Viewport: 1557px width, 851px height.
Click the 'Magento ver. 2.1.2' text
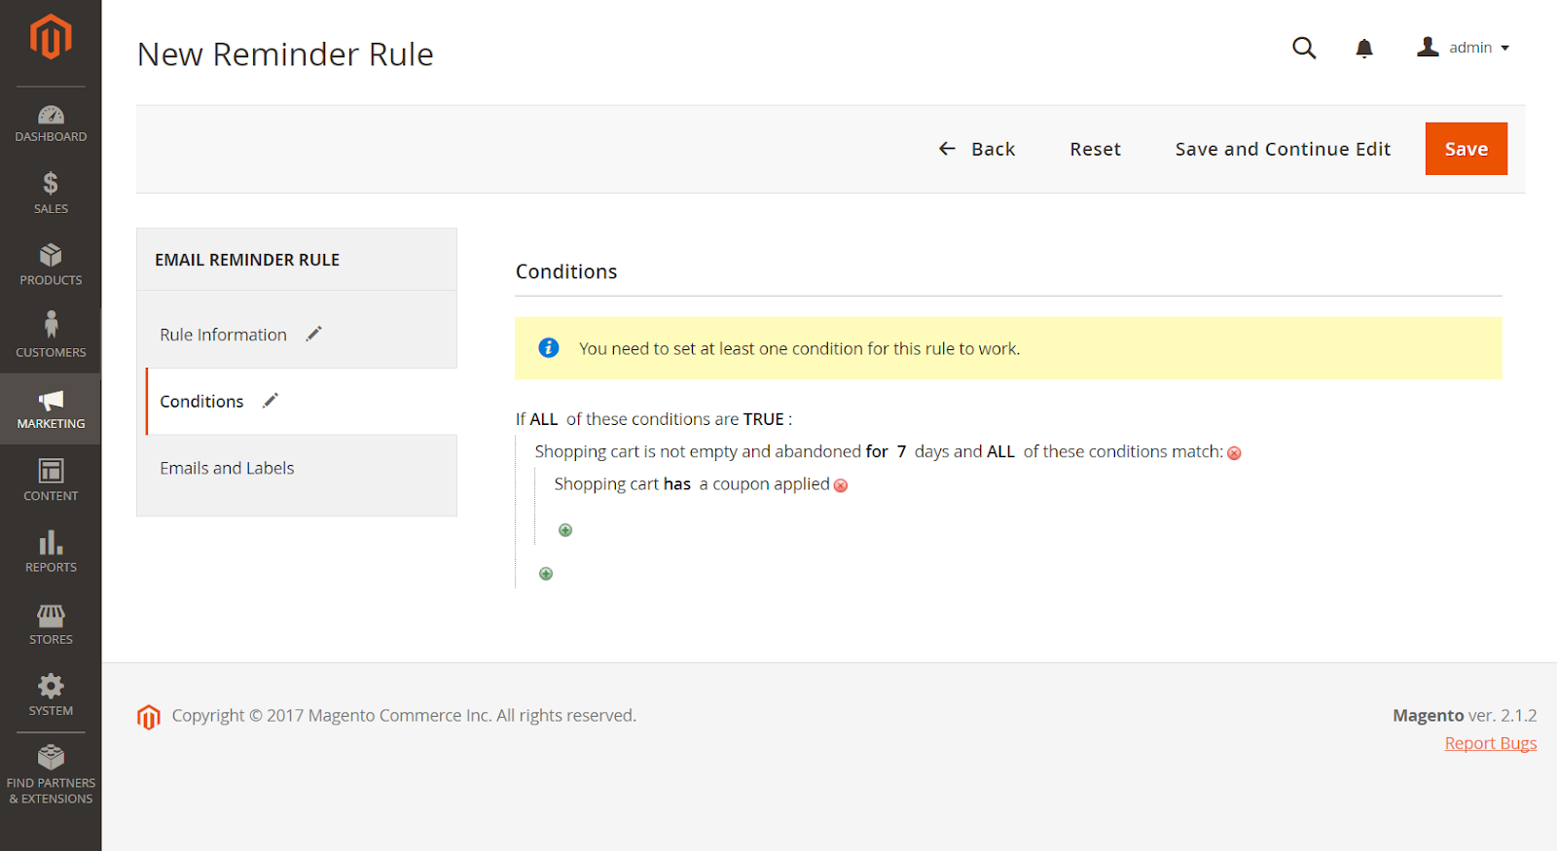[1465, 716]
